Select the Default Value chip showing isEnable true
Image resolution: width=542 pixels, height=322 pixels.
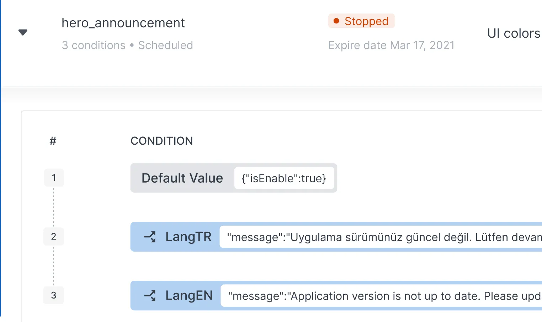(x=182, y=178)
